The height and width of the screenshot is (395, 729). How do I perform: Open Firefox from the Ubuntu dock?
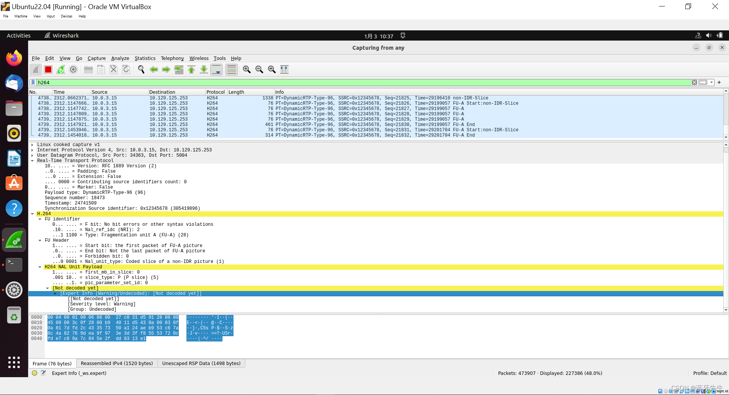click(x=14, y=58)
